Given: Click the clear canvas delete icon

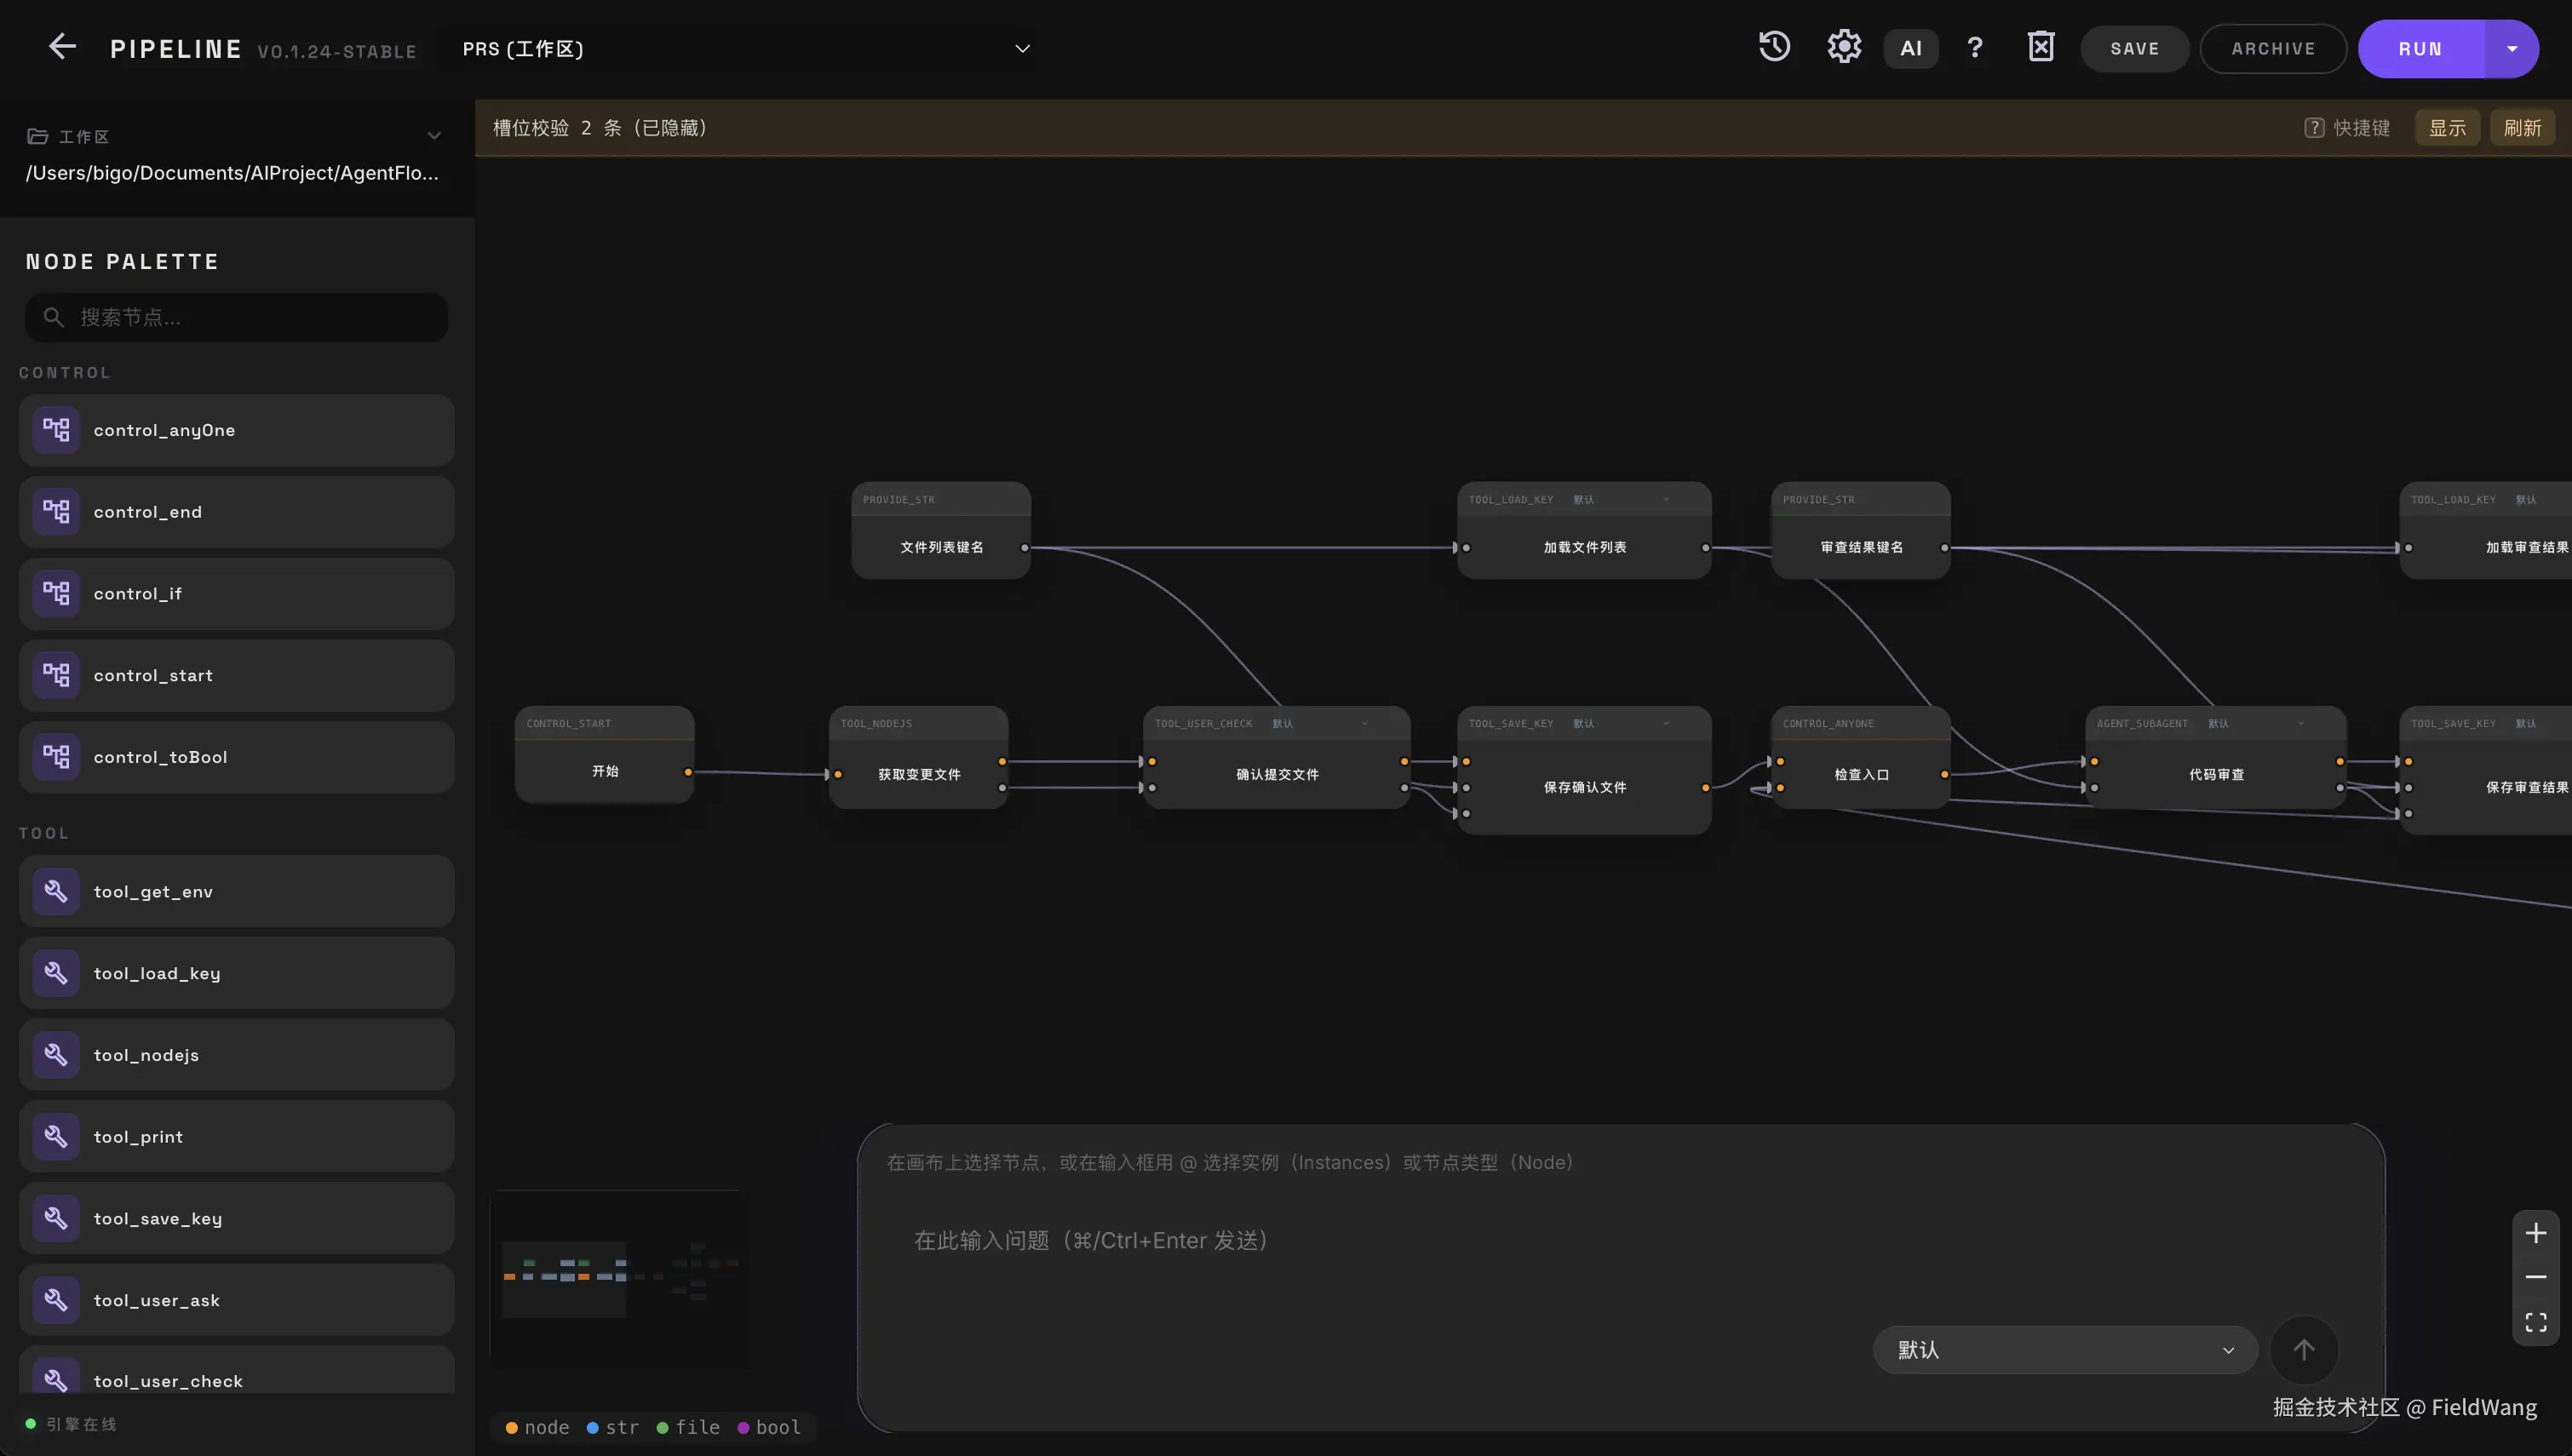Looking at the screenshot, I should click(x=2041, y=47).
